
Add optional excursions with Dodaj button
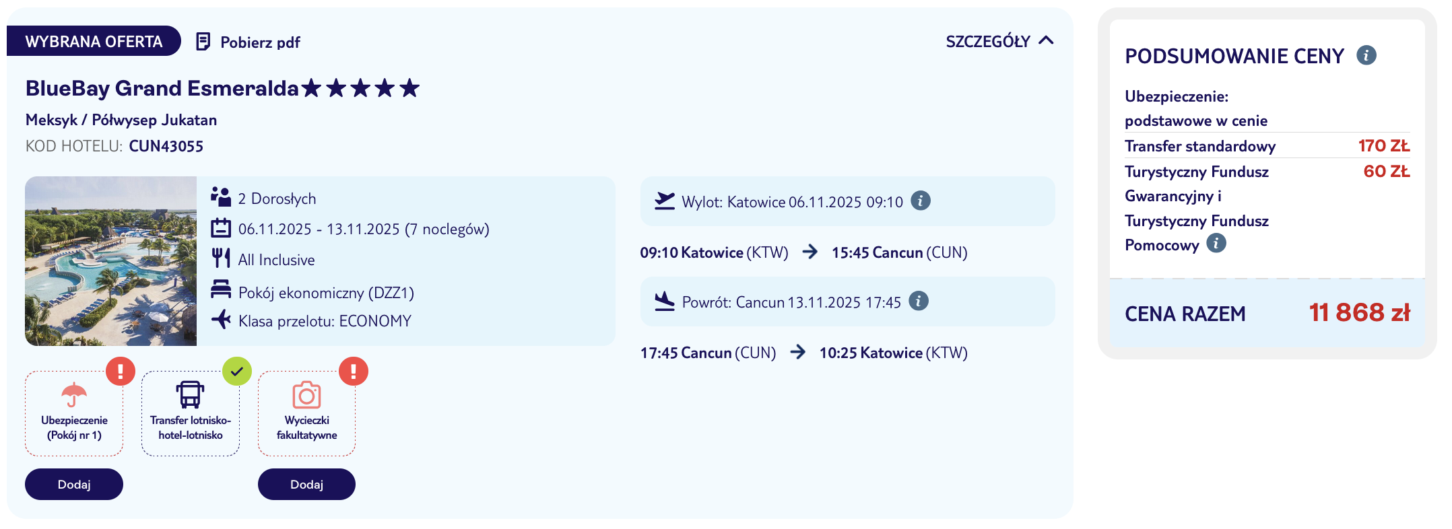(306, 485)
